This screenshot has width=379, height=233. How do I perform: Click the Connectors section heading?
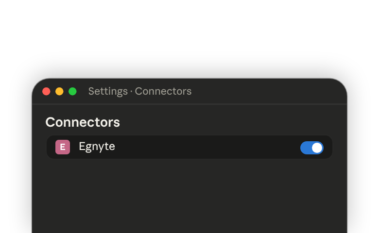[83, 122]
